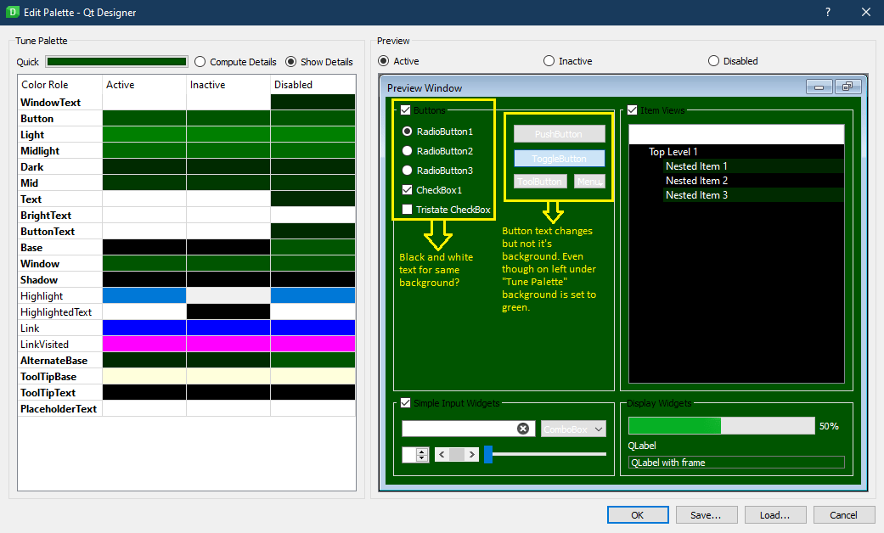Click the Active Light green swatch
884x533 pixels.
click(144, 134)
